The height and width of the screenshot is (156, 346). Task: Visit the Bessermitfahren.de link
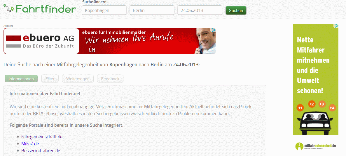coord(41,150)
